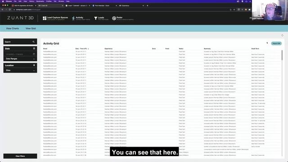Expand the Date Ranges dropdown
The width and height of the screenshot is (288, 162).
point(20,59)
